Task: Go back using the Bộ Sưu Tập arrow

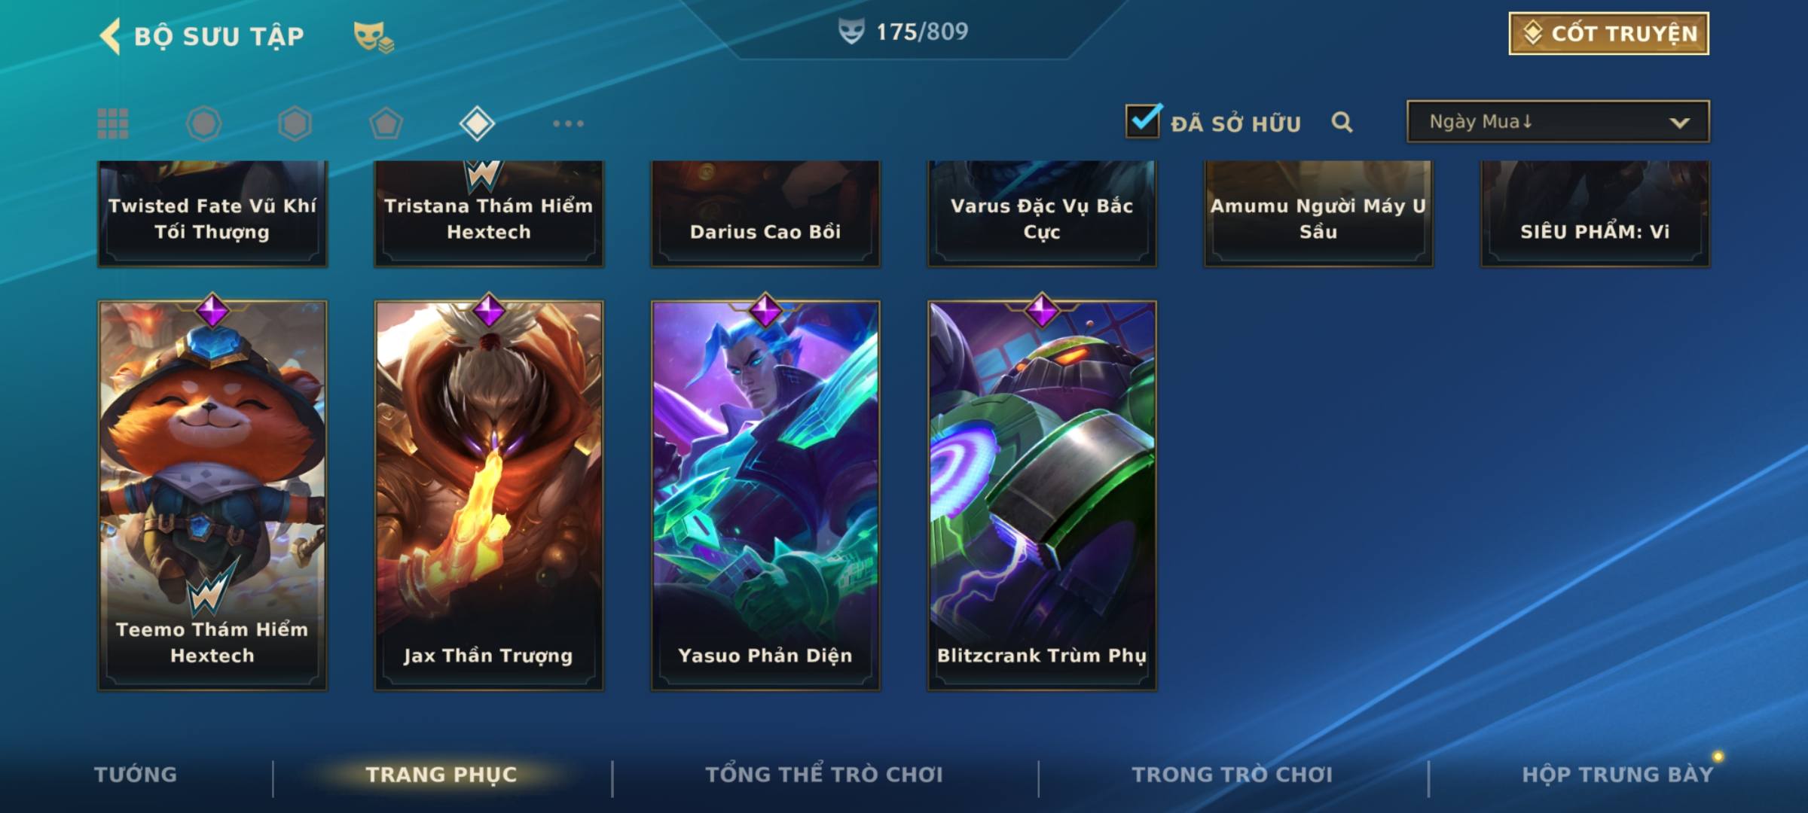Action: [x=110, y=36]
